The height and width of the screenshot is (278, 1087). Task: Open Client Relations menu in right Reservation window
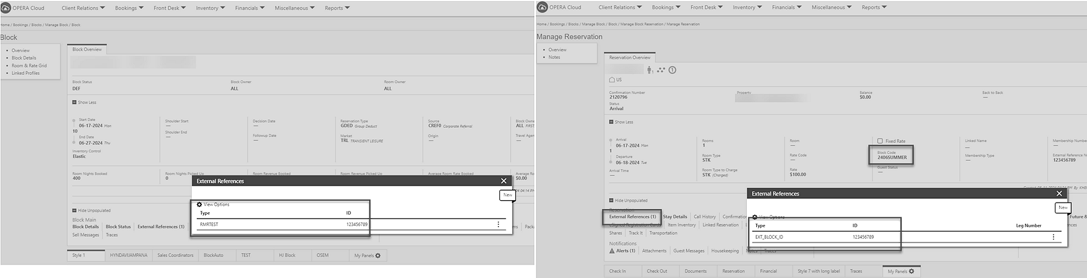[620, 8]
